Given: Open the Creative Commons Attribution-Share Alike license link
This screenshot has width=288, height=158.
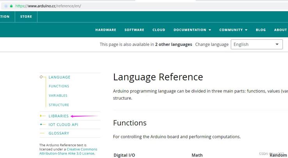Looking at the screenshot, I should coord(68,151).
